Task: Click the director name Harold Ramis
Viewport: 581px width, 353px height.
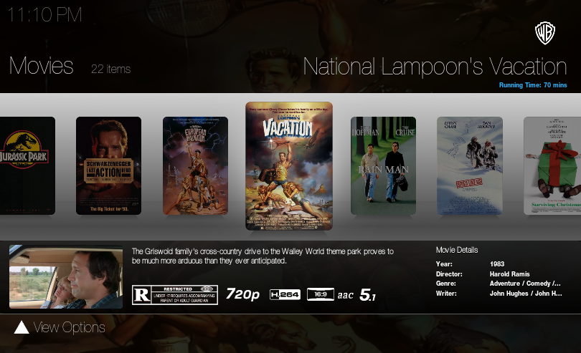Action: 509,274
